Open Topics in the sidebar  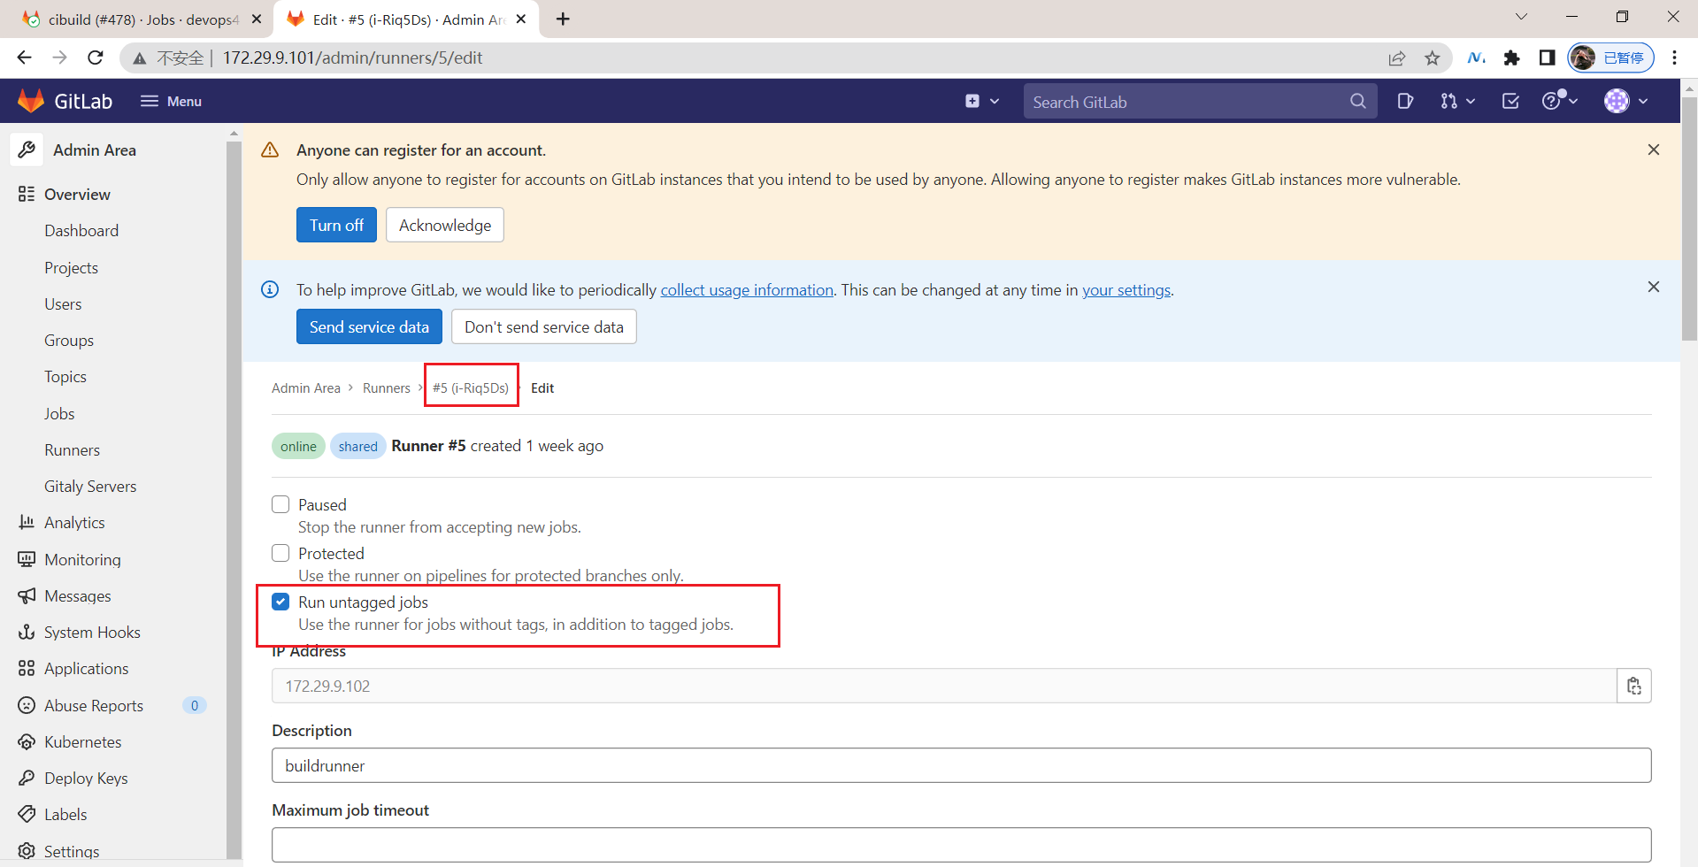[65, 376]
